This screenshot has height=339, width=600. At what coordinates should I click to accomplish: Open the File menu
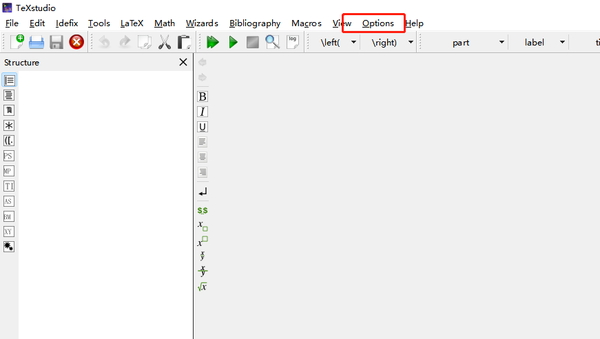pyautogui.click(x=12, y=23)
